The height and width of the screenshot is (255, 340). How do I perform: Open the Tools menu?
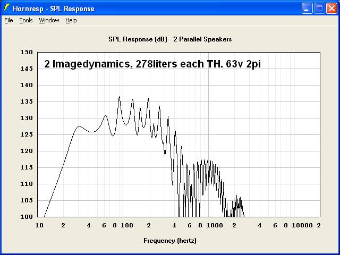pyautogui.click(x=26, y=20)
